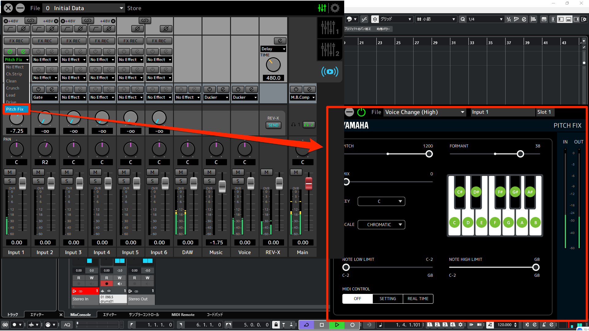Click the Delay TIME value field 480.0
This screenshot has width=589, height=331.
tap(273, 78)
